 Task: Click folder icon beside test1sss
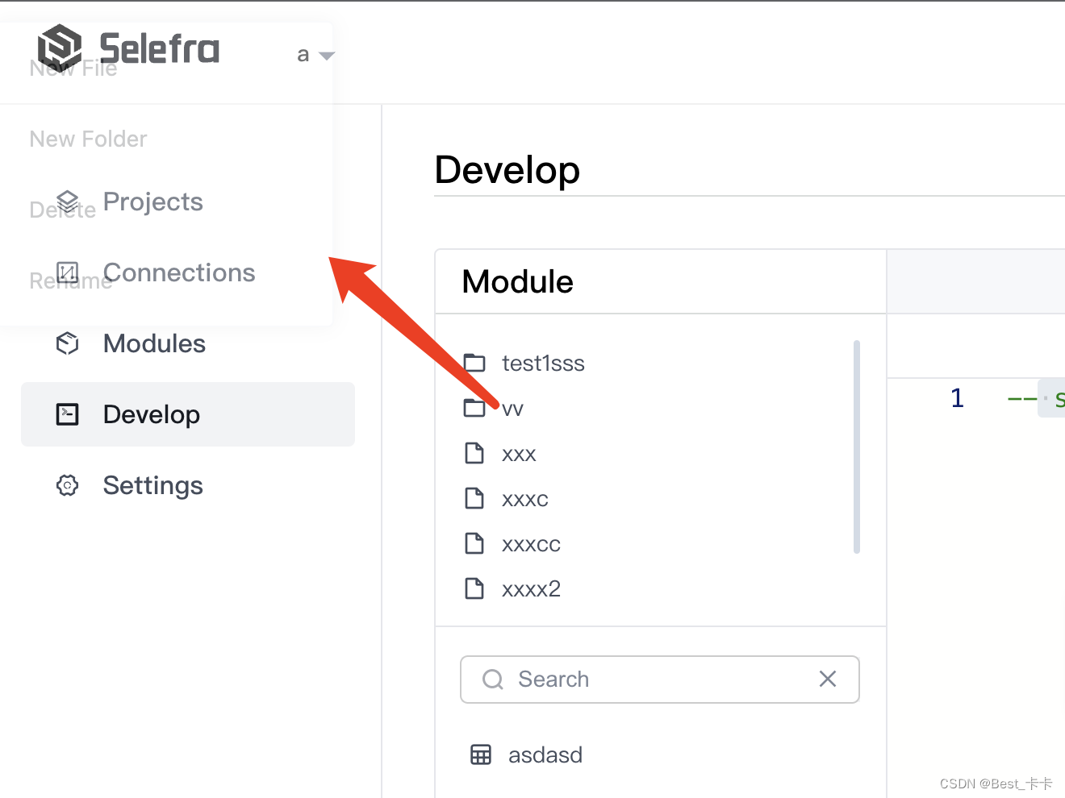point(474,363)
